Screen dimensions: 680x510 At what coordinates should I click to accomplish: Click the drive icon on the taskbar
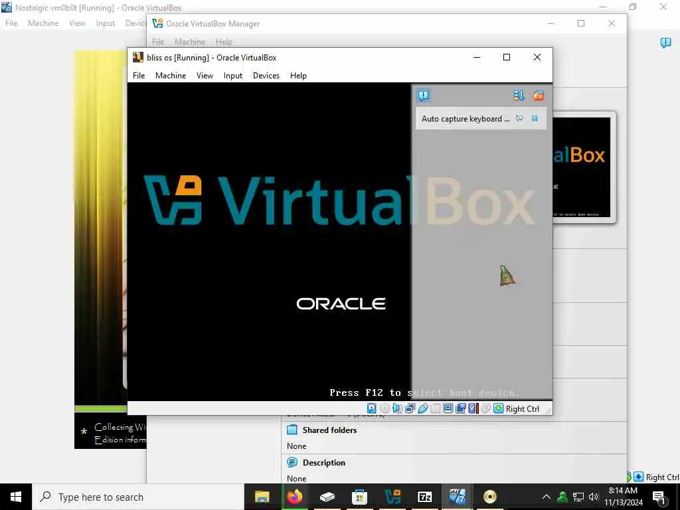click(327, 497)
